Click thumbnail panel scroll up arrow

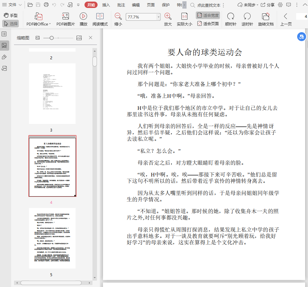coord(95,51)
